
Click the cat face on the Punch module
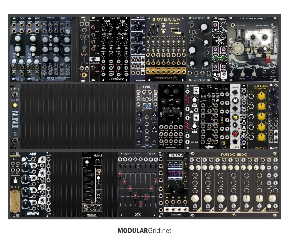[147, 106]
